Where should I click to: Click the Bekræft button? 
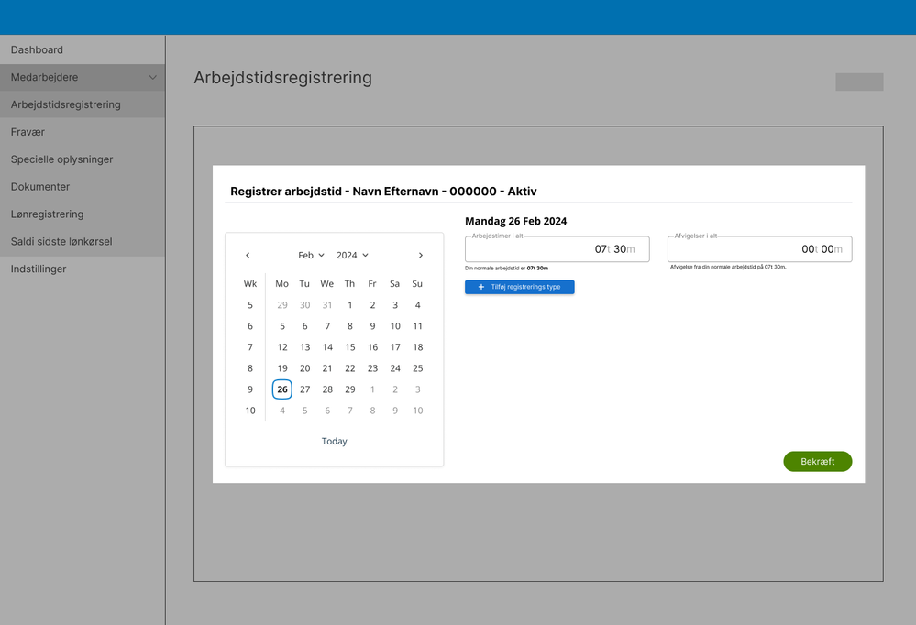click(817, 462)
